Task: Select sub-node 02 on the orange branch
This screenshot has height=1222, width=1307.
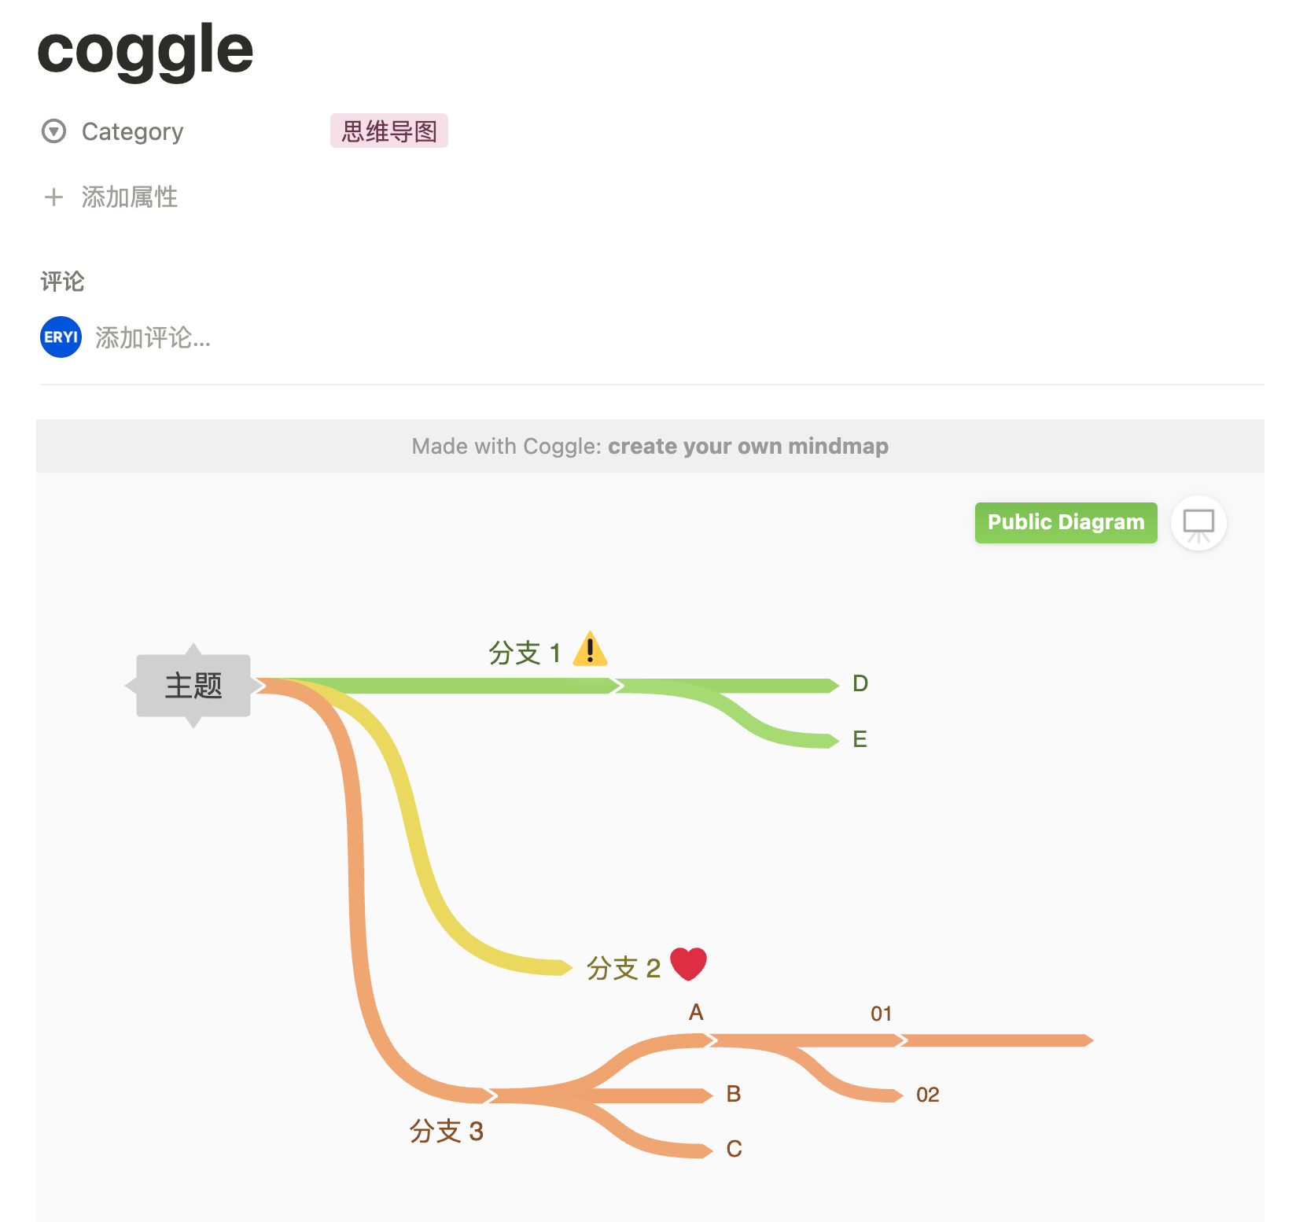Action: click(x=927, y=1095)
